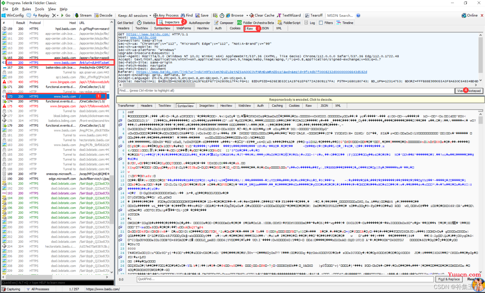Click the View in Notepad button
Image resolution: width=485 pixels, height=293 pixels.
tap(469, 91)
